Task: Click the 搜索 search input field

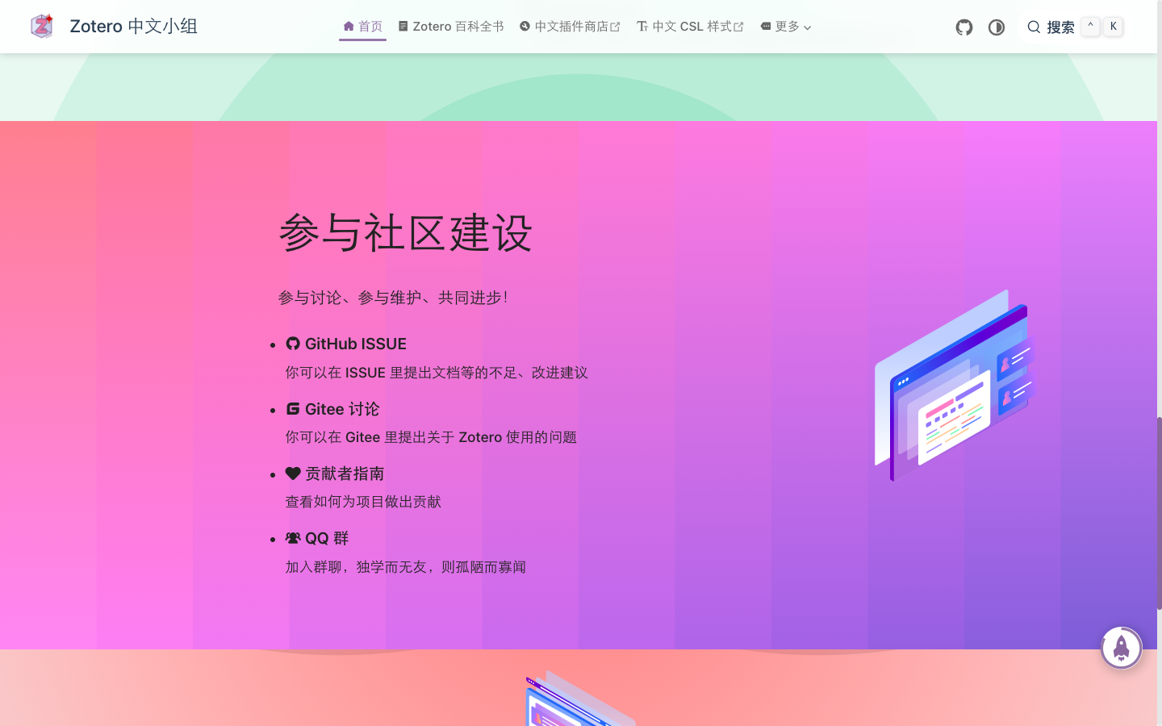Action: click(1061, 27)
